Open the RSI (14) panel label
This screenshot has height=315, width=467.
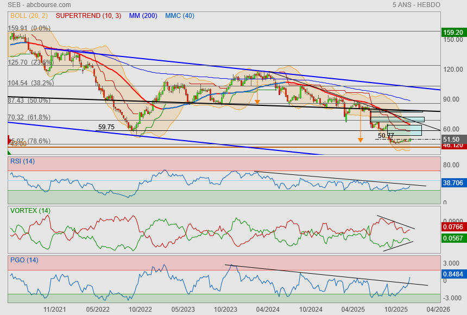pos(22,161)
